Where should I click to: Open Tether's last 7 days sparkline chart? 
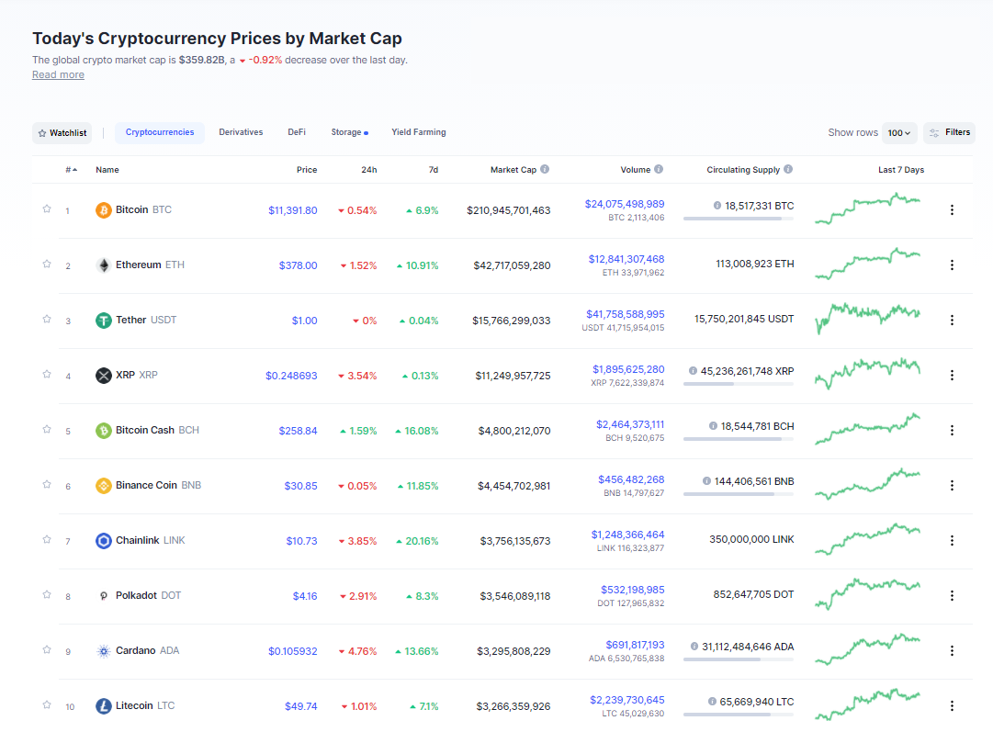tap(867, 319)
